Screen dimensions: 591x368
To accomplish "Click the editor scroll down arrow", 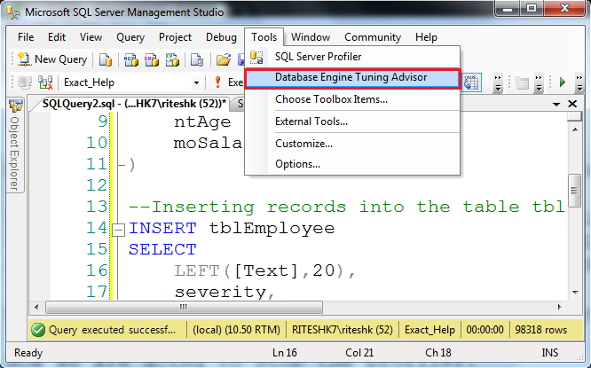I will 575,293.
